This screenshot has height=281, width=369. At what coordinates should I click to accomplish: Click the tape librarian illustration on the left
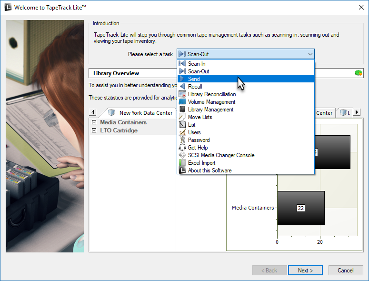[x=45, y=136]
